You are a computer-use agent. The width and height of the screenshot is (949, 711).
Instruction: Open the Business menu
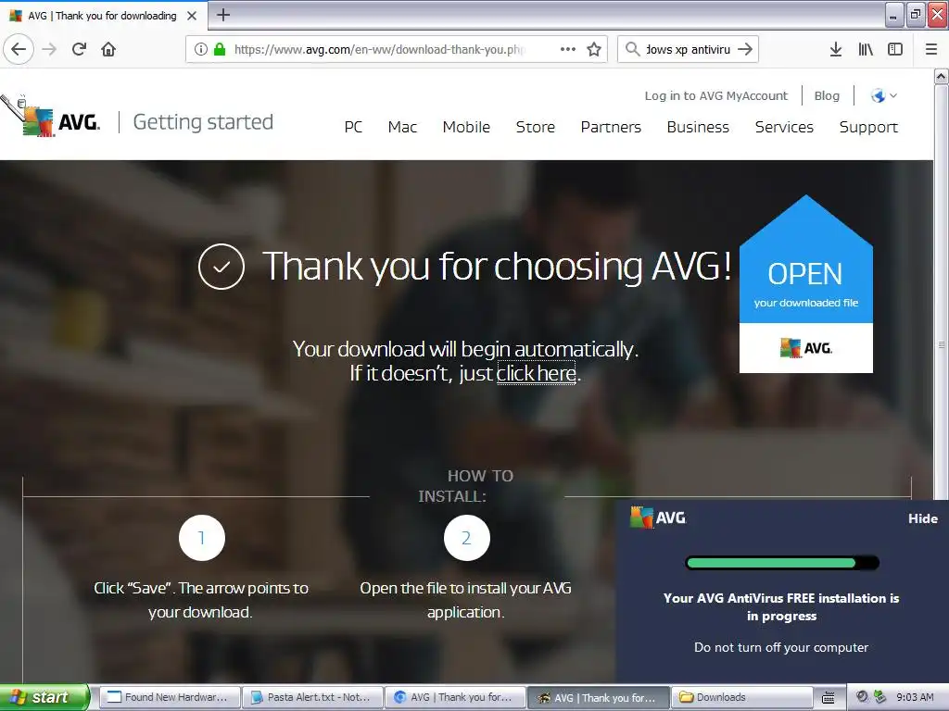[x=698, y=127]
